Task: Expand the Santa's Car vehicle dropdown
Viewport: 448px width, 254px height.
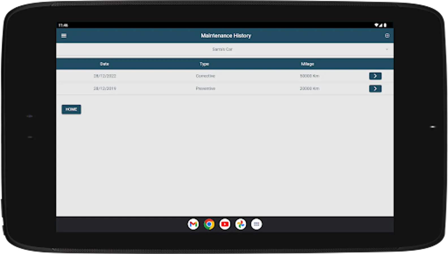Action: point(225,49)
